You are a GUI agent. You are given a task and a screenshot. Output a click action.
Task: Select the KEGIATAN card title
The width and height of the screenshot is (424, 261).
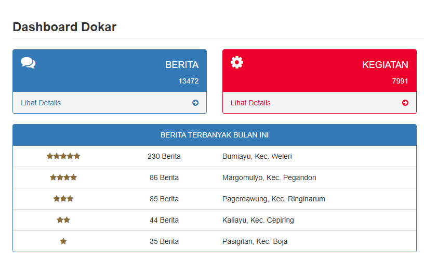(386, 65)
